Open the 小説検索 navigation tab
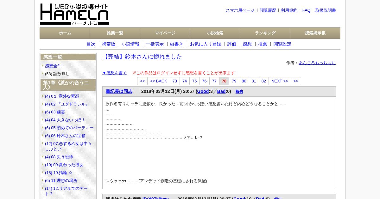380x199 pixels. pyautogui.click(x=215, y=33)
